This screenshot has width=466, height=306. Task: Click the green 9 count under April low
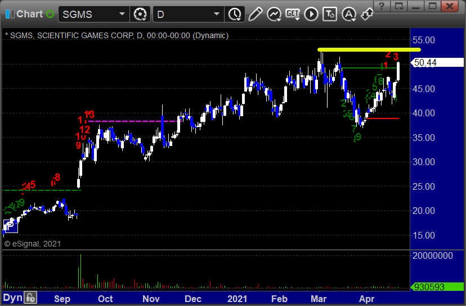[358, 136]
